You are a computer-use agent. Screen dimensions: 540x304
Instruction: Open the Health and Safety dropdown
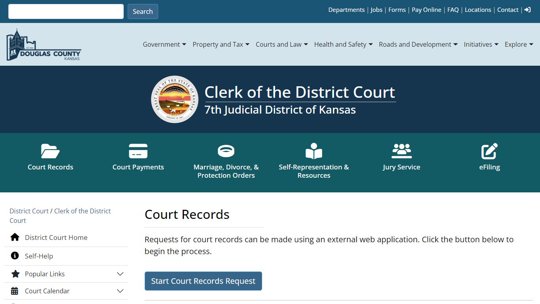point(344,44)
